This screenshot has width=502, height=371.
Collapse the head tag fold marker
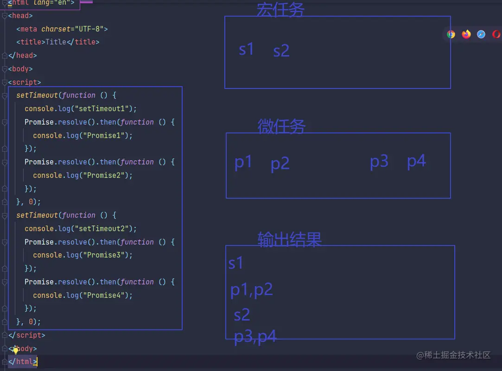pyautogui.click(x=5, y=16)
